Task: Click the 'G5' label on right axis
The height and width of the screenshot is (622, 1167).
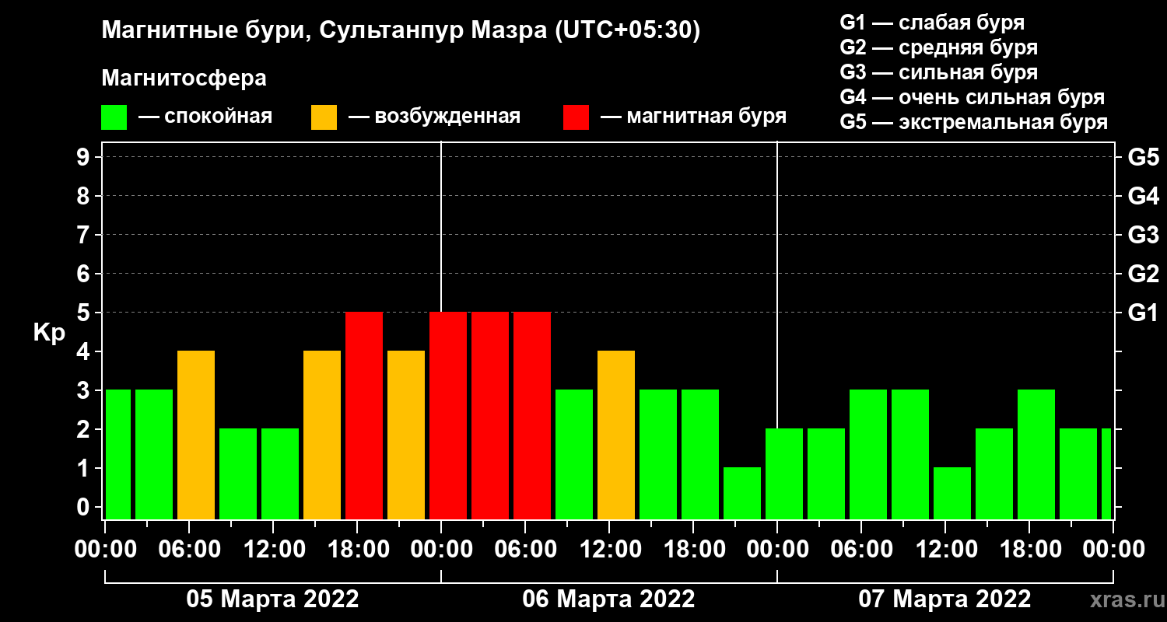Action: tap(1143, 157)
